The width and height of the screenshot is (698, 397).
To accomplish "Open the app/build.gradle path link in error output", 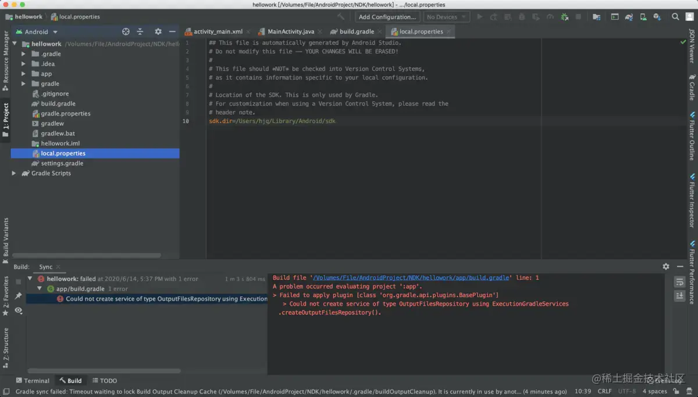I will coord(412,277).
